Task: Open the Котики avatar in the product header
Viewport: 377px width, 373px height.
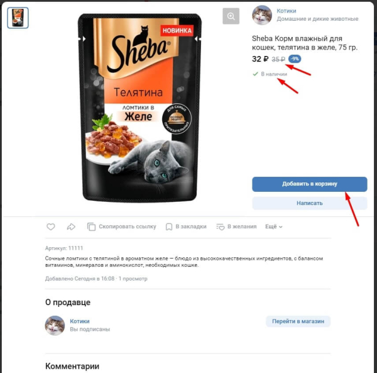Action: pos(262,15)
